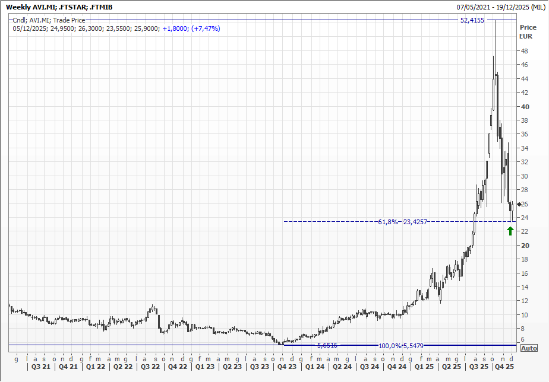
Task: Click the 20 level on price axis
Action: pyautogui.click(x=525, y=246)
